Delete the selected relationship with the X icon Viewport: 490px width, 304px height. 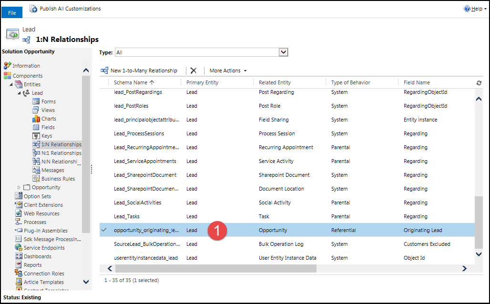pos(193,70)
